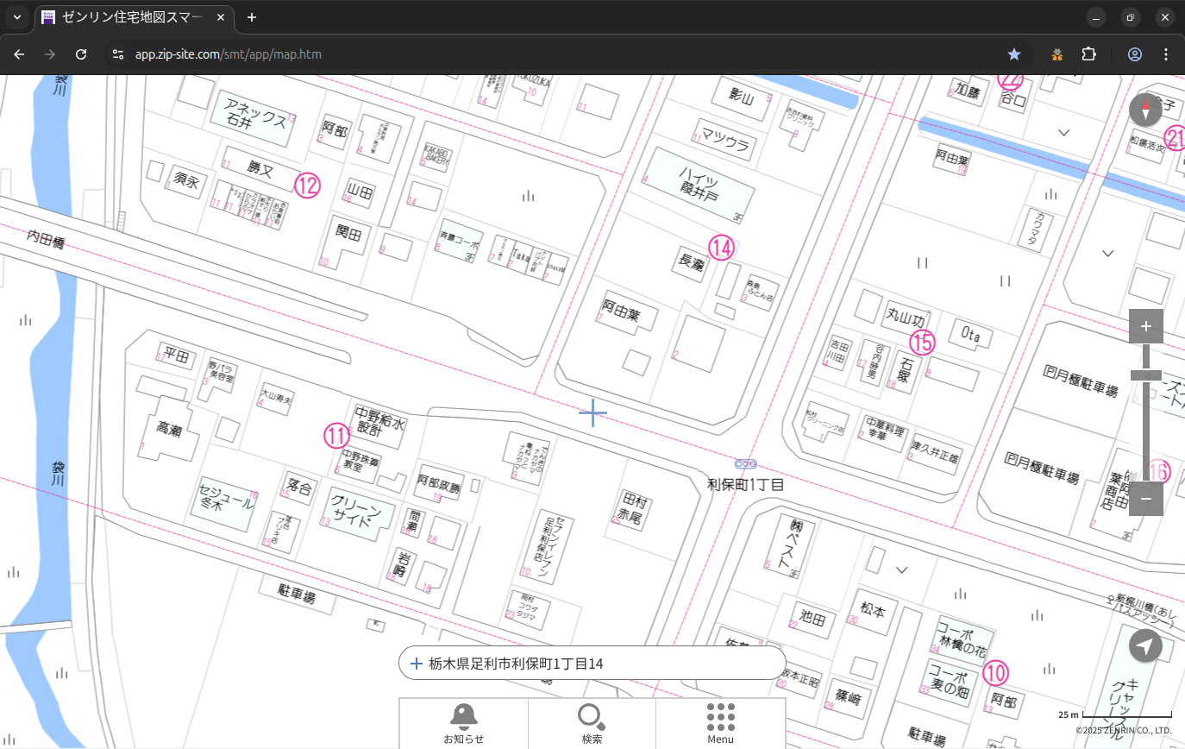The image size is (1185, 749).
Task: Zoom in with the plus button
Action: coord(1145,326)
